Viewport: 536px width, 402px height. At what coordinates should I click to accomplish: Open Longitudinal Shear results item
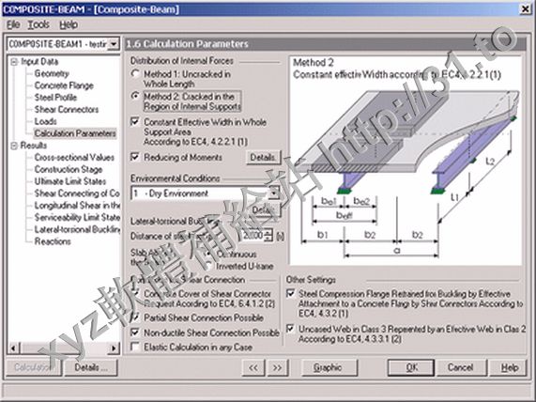(x=77, y=206)
